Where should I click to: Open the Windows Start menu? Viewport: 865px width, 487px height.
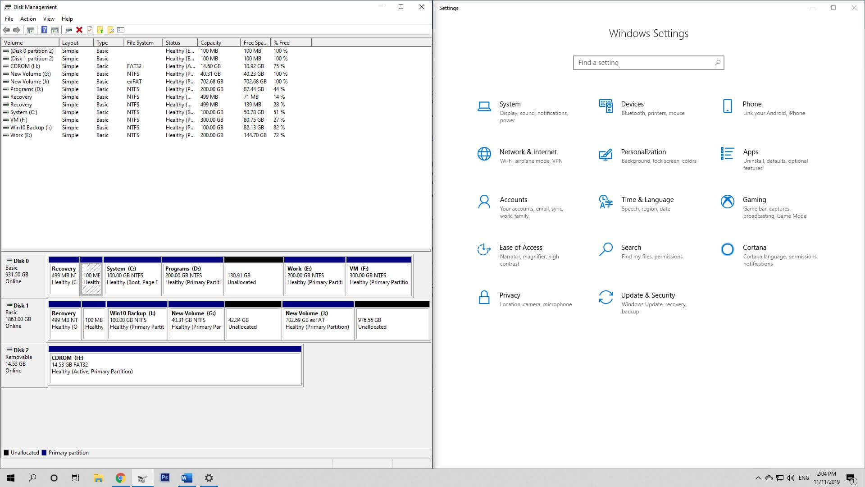[x=11, y=478]
